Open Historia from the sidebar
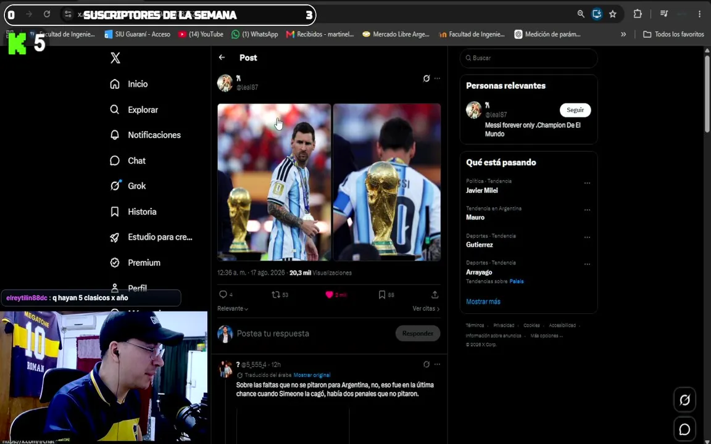The height and width of the screenshot is (444, 711). coord(133,212)
